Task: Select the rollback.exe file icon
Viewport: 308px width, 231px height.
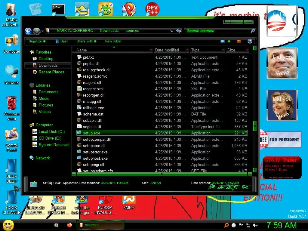Action: pyautogui.click(x=79, y=107)
